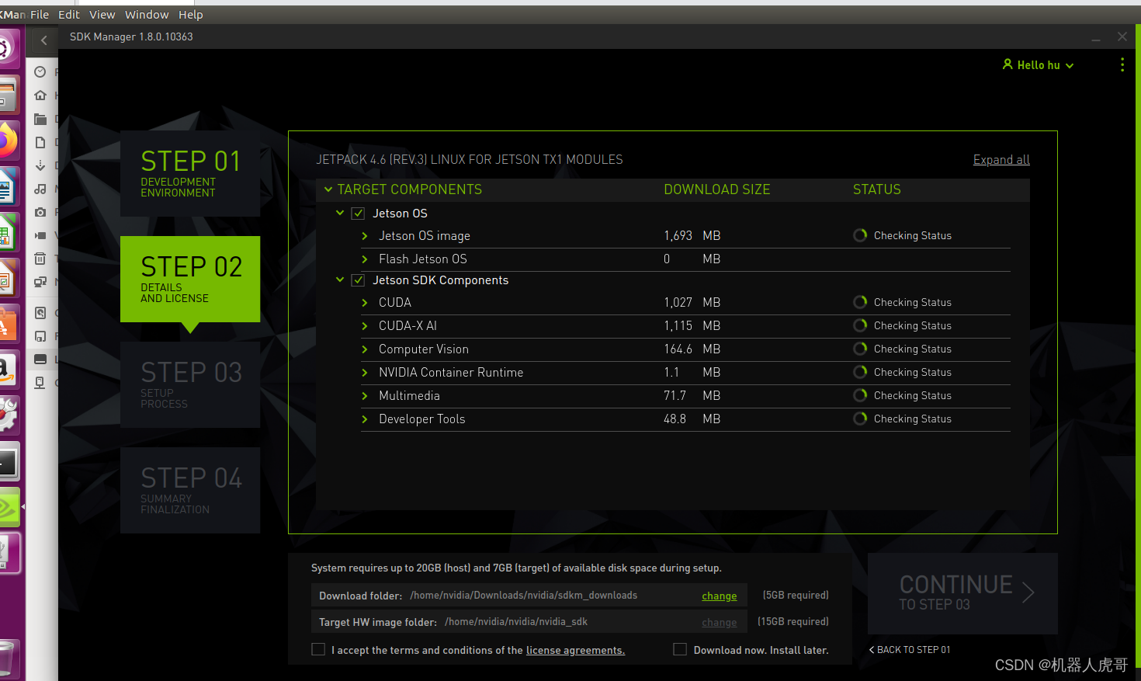Launch Firefox from the Ubuntu dock

pyautogui.click(x=9, y=140)
